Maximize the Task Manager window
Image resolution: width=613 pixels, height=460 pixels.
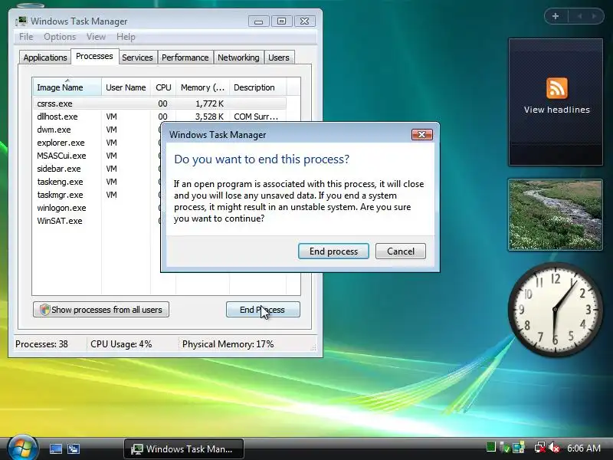point(281,21)
